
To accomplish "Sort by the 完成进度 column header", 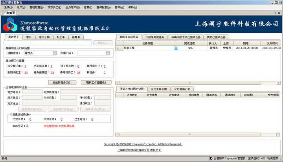I will pos(190,43).
